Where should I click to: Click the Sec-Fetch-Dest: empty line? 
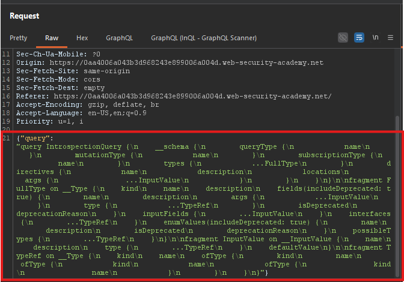tap(61, 88)
